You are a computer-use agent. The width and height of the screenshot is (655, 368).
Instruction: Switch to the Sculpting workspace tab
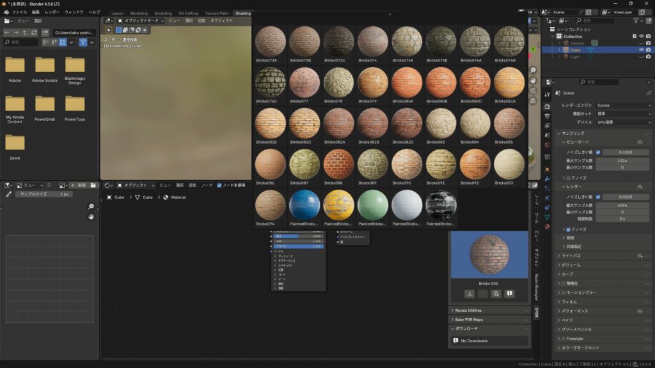162,13
